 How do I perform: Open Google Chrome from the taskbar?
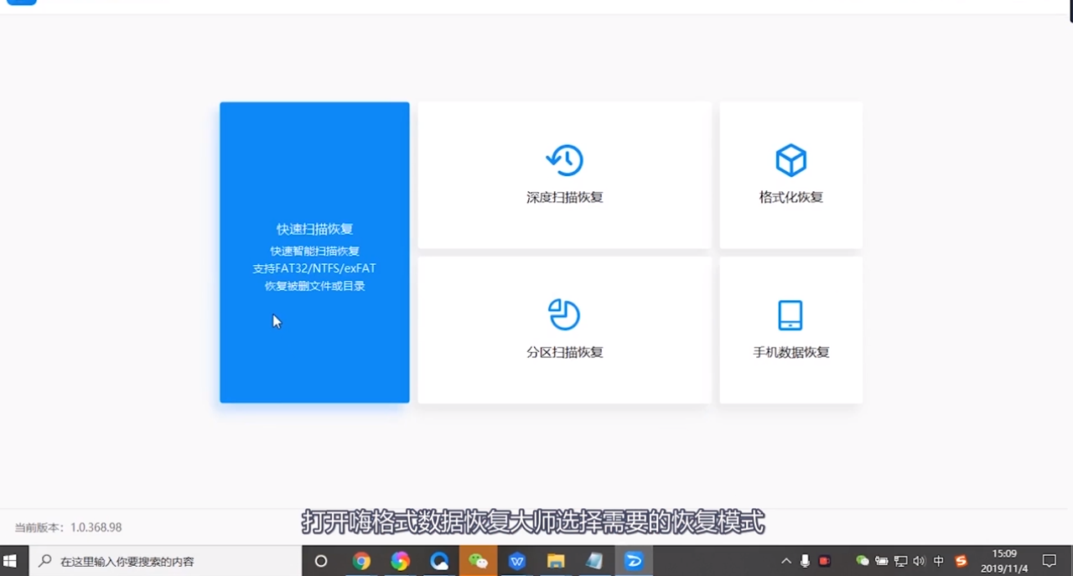(361, 561)
